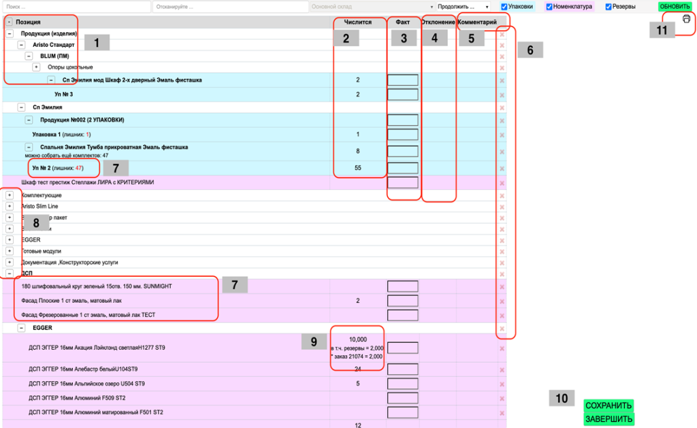
Task: Delete the 180 шлифовальный круг зеленый row
Action: (502, 286)
